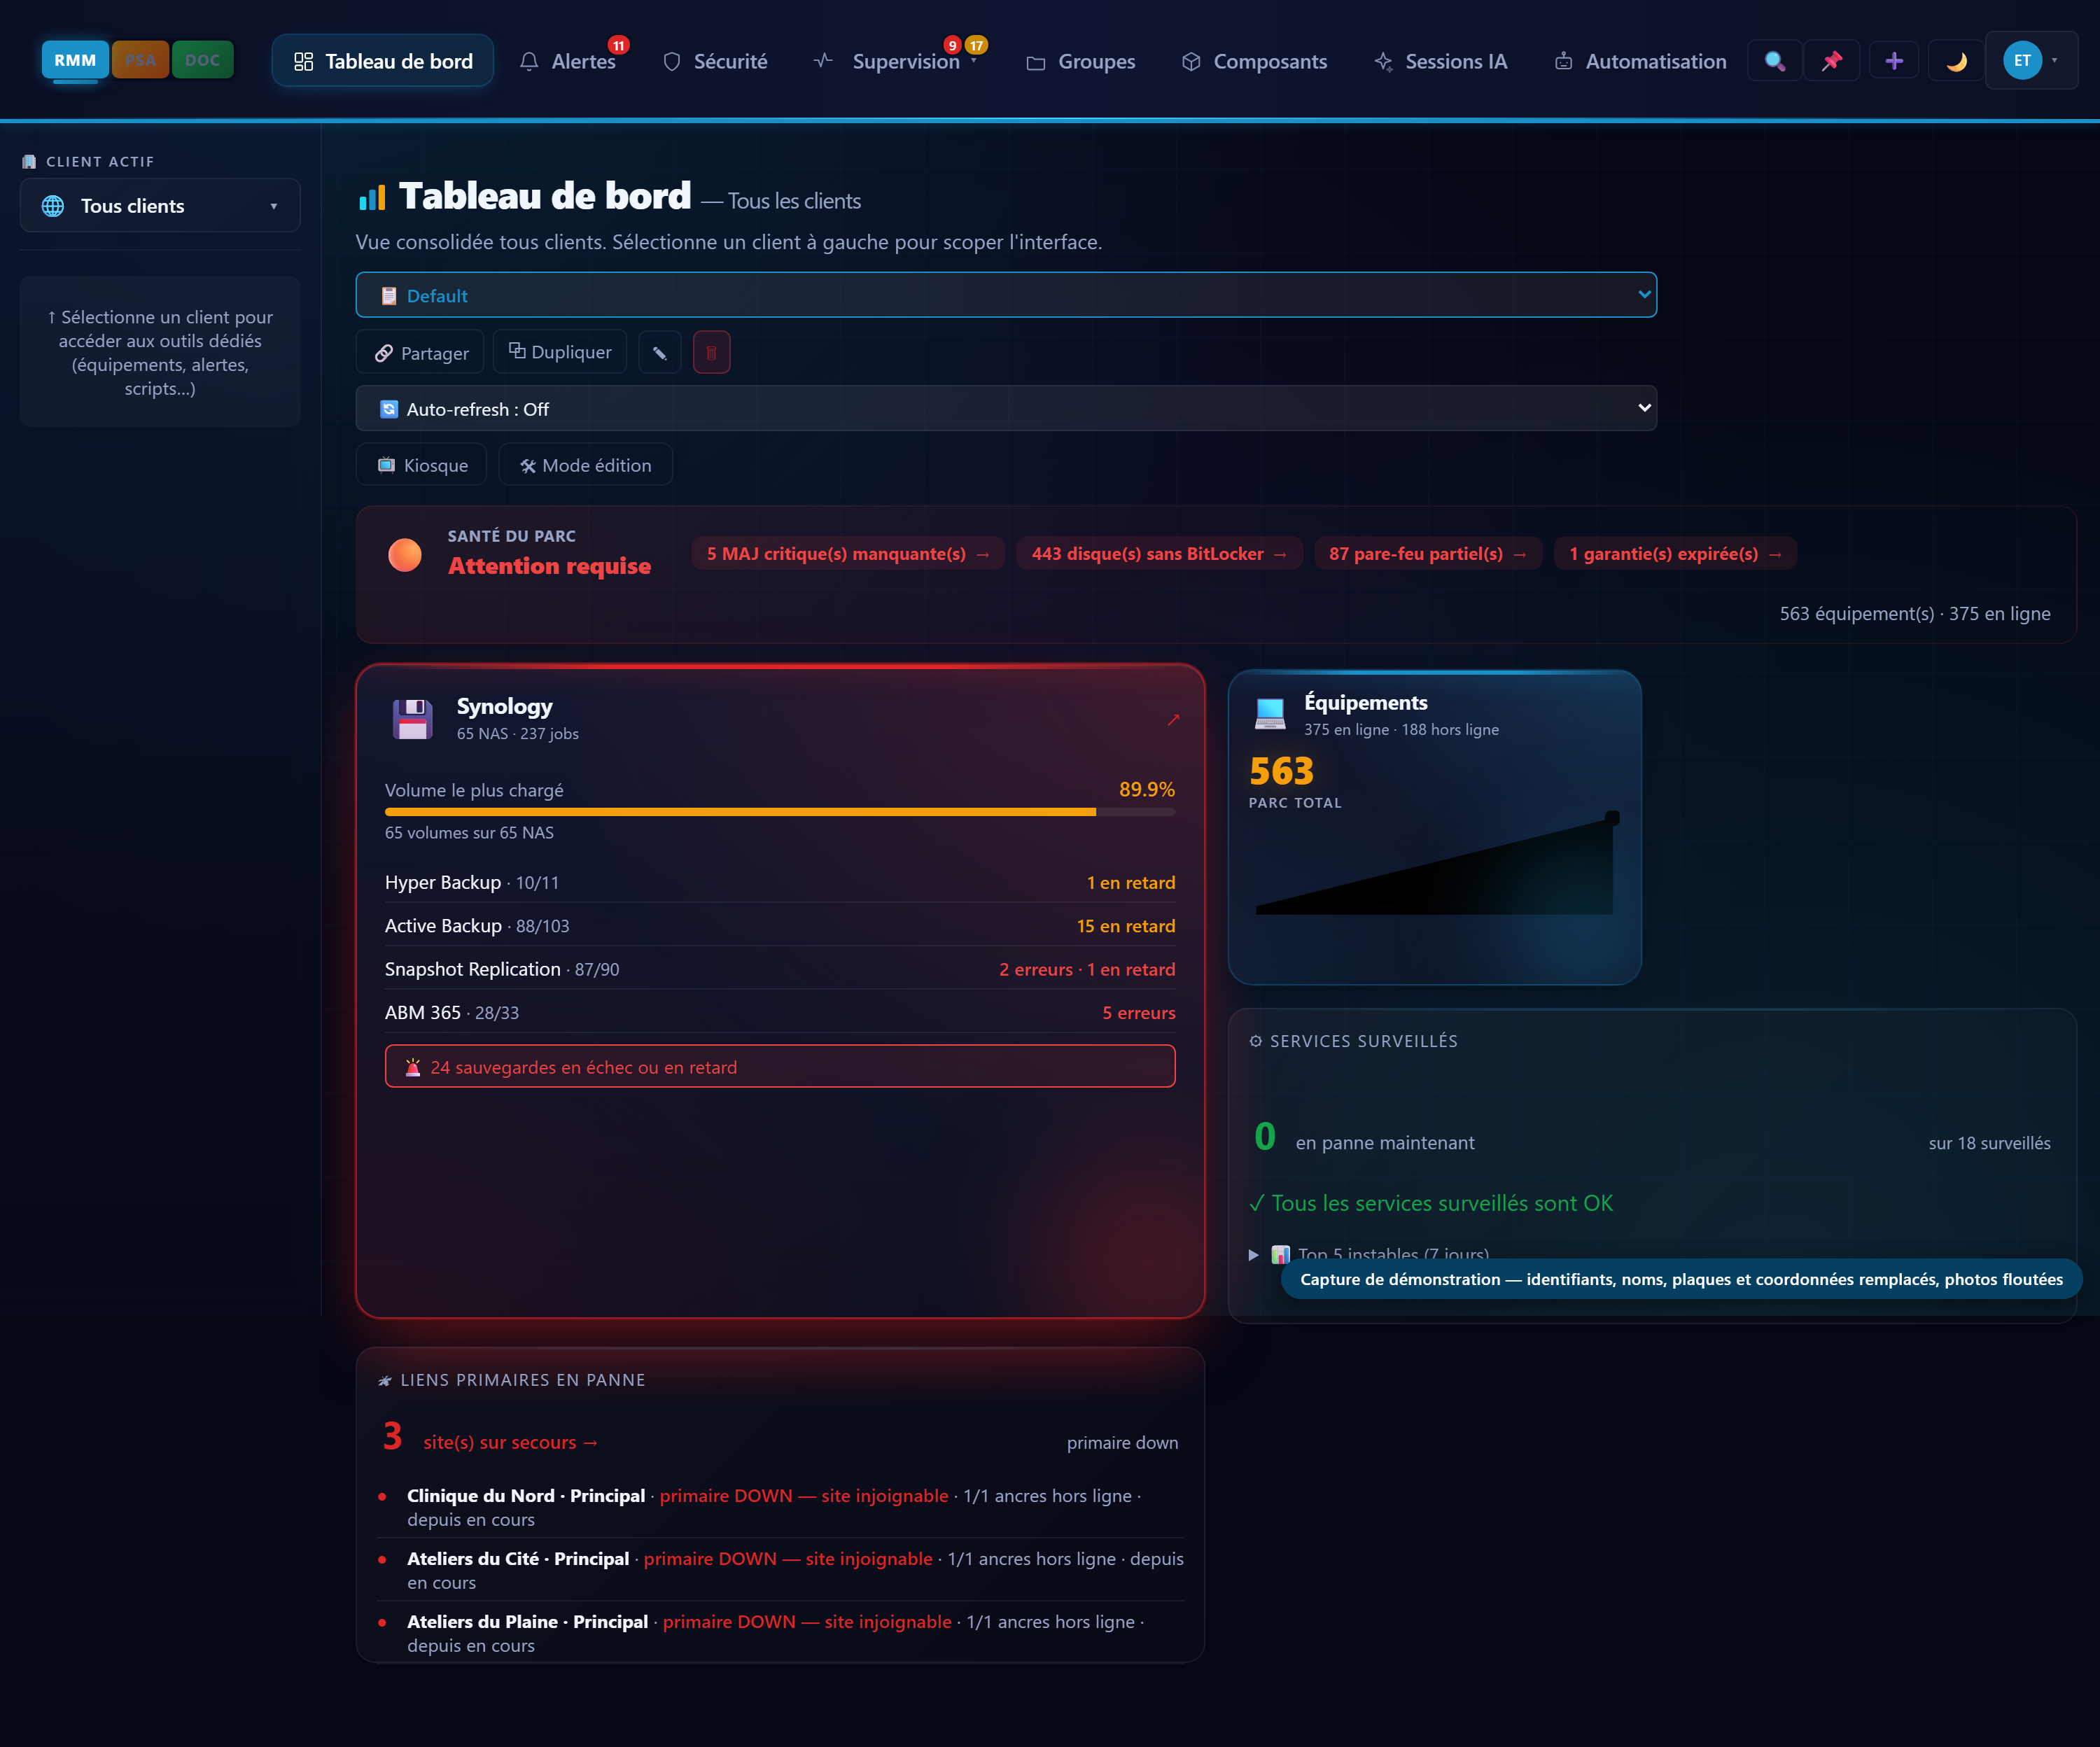Go to Groupes

click(1081, 61)
